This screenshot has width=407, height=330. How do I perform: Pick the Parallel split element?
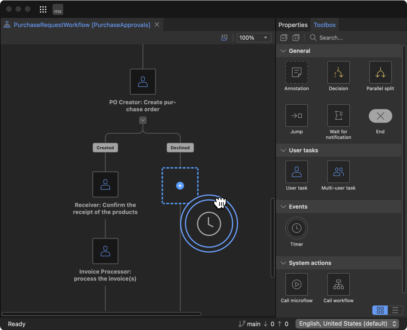(380, 72)
